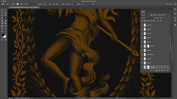Screen dimensions: 177x99
Task: Open layer Opacity dropdown in Layers panel
Action: click(x=163, y=18)
